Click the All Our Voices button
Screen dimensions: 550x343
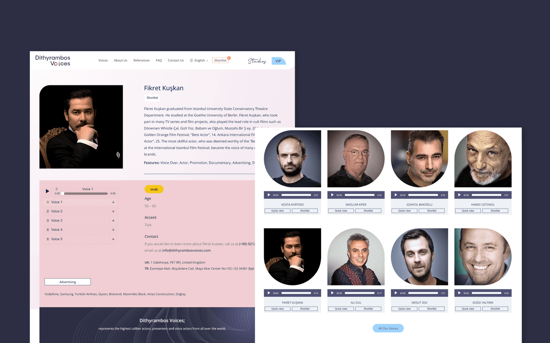388,328
